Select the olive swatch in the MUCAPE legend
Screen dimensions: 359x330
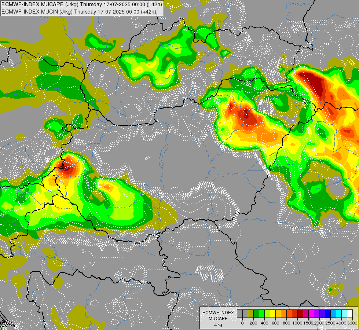251,313
